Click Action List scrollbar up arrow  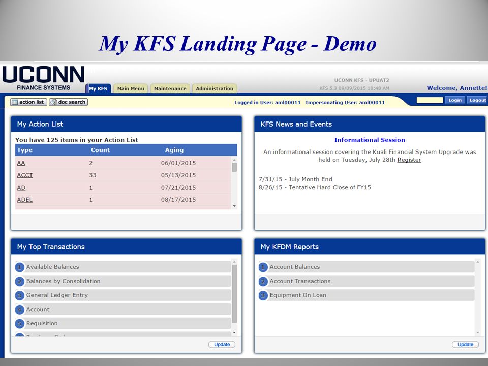click(234, 160)
